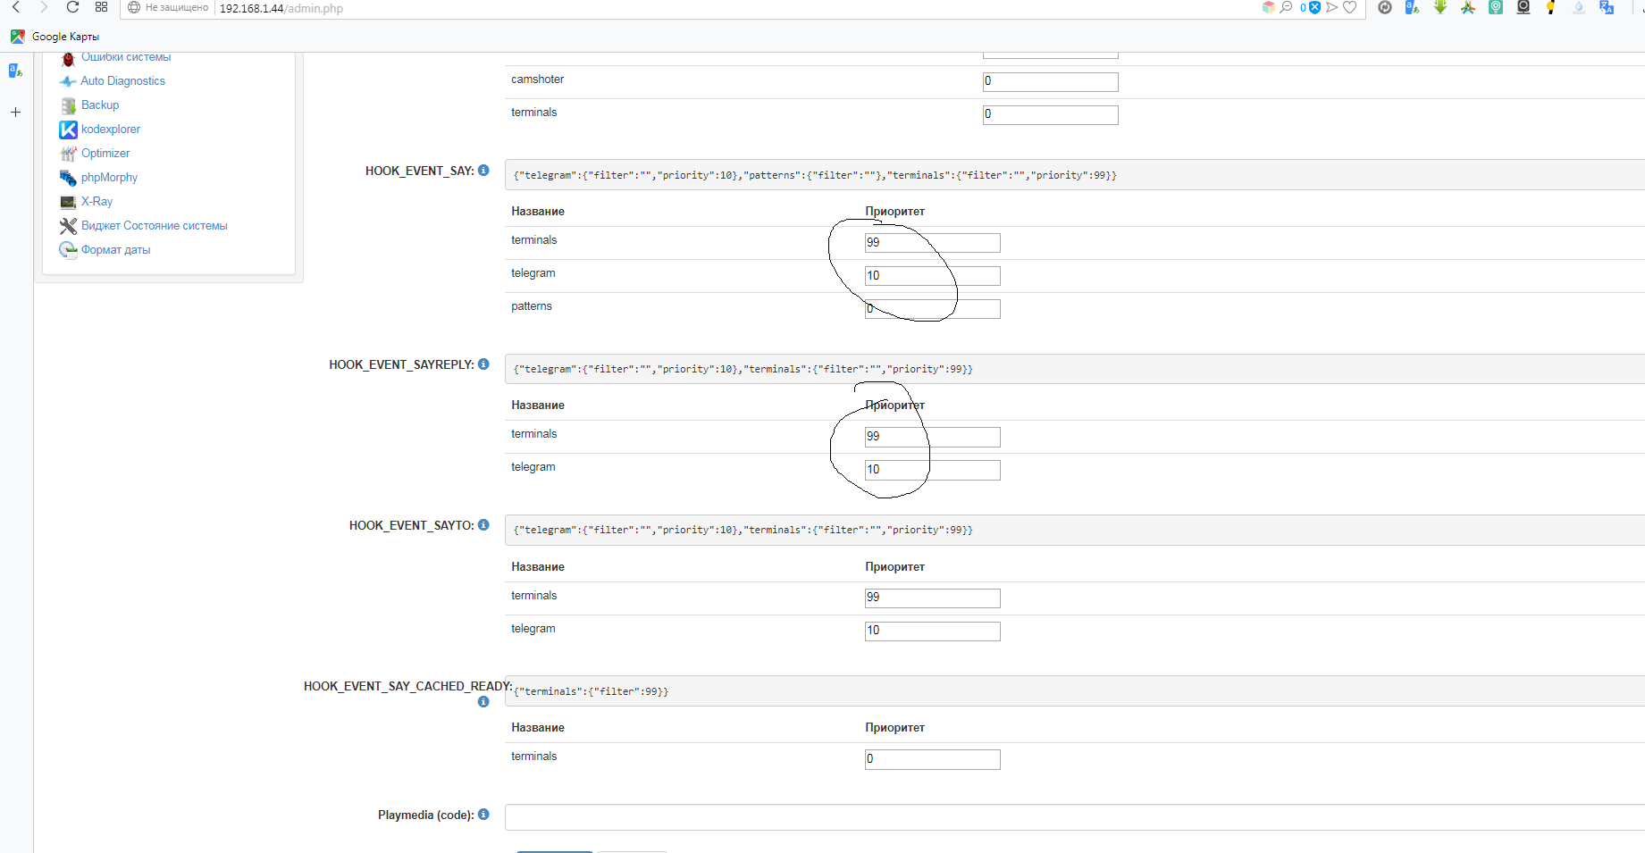Reload the page with refresh icon
This screenshot has height=853, width=1645.
73,7
